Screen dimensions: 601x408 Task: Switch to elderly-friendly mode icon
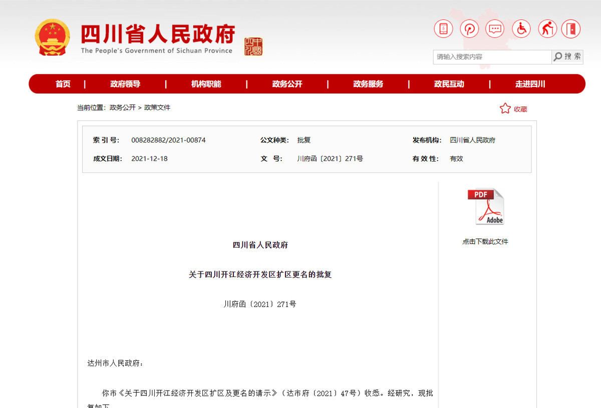tap(547, 29)
